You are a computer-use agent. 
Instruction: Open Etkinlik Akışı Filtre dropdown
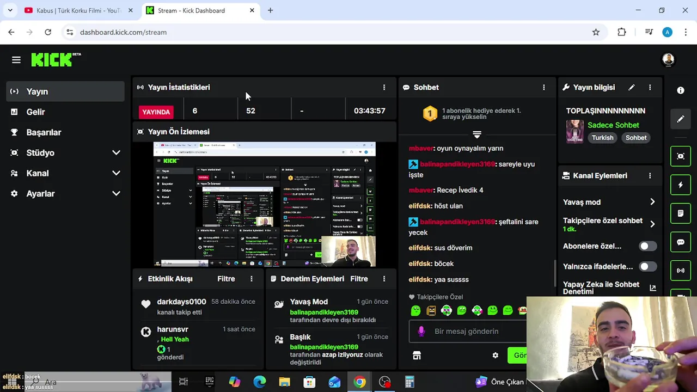226,279
